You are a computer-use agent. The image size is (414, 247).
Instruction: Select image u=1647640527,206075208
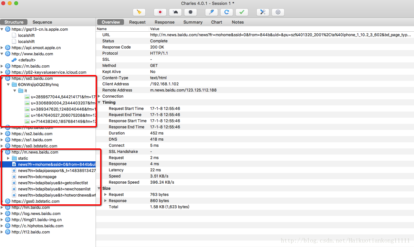(63, 115)
